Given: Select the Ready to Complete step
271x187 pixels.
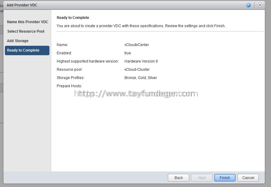Looking at the screenshot, I should [x=27, y=50].
